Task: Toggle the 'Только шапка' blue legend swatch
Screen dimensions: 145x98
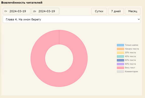Action: 120,45
